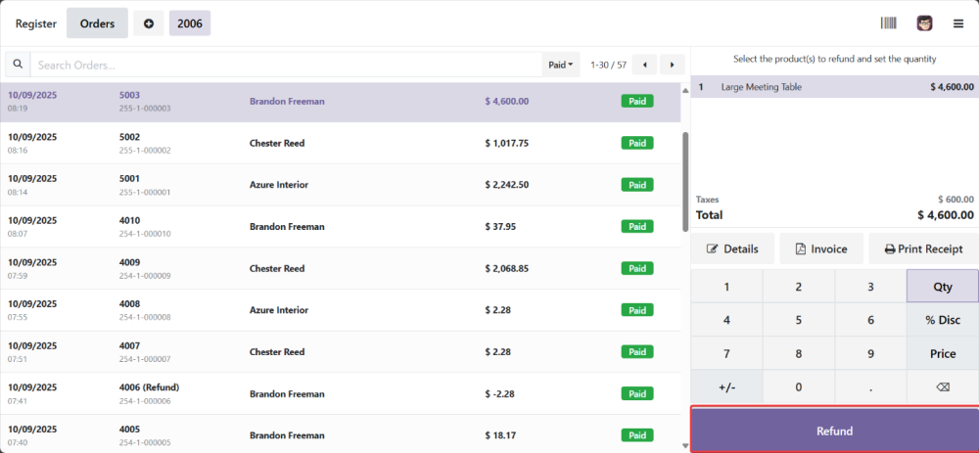
Task: Go to previous page of orders
Action: [644, 65]
